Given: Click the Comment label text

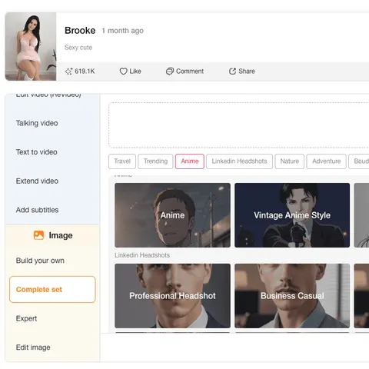Looking at the screenshot, I should (x=190, y=71).
